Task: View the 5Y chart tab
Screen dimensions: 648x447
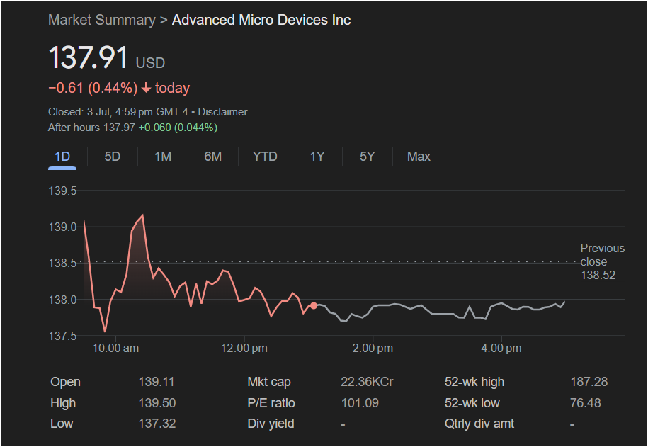Action: 367,157
